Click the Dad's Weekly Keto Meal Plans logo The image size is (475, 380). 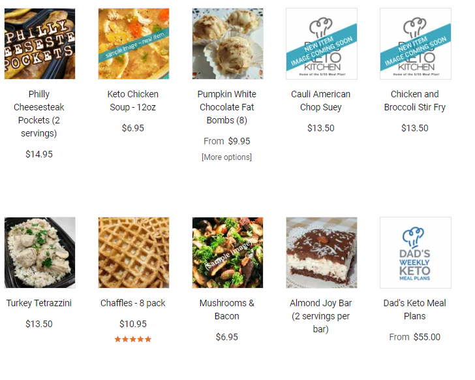(416, 253)
